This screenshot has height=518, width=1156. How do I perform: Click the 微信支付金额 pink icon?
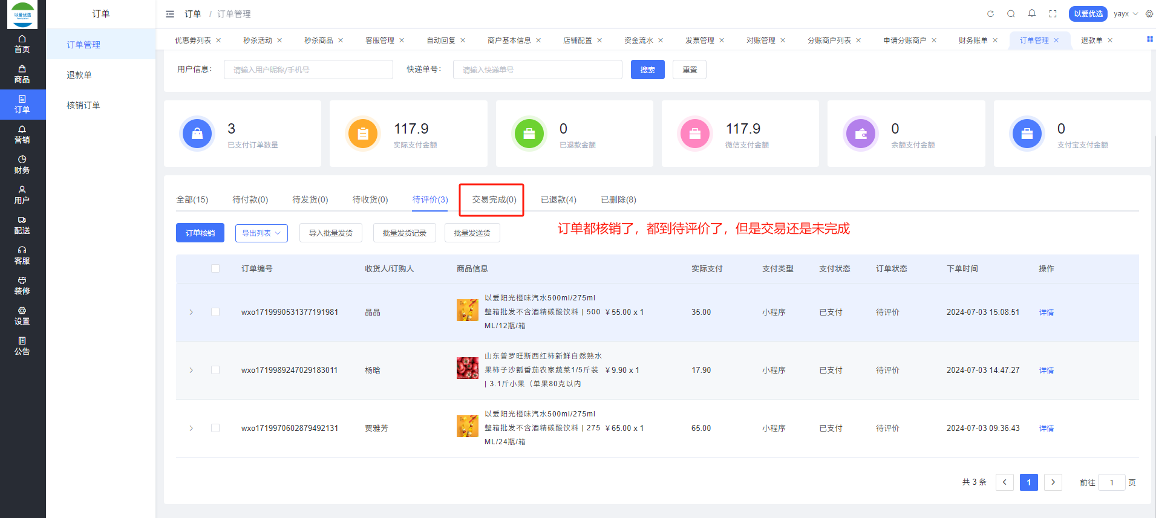point(695,134)
